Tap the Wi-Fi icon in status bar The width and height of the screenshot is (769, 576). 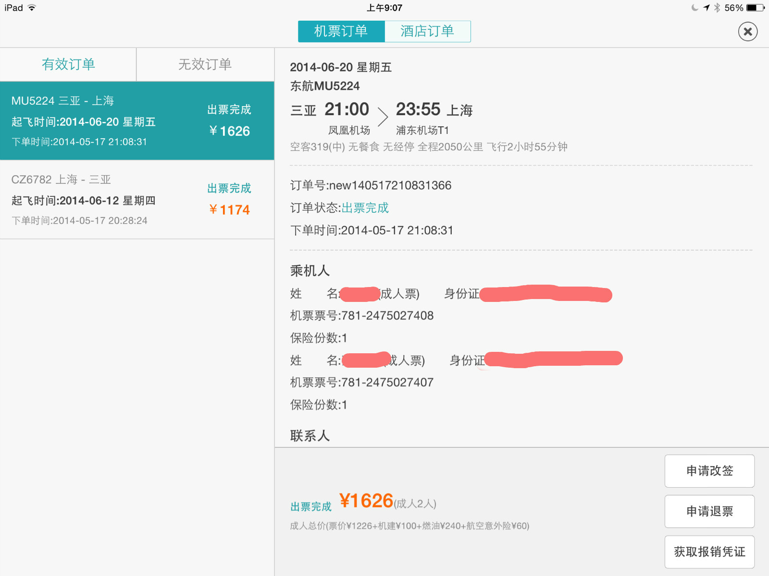32,8
